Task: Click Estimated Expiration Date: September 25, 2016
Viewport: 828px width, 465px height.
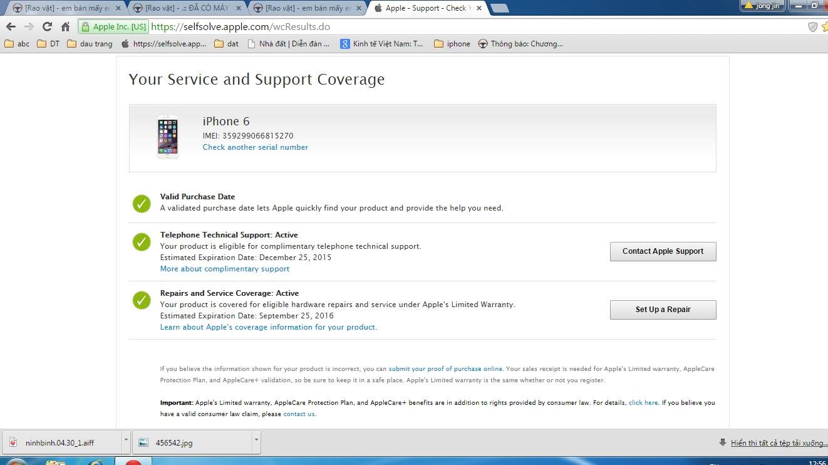Action: pos(247,316)
